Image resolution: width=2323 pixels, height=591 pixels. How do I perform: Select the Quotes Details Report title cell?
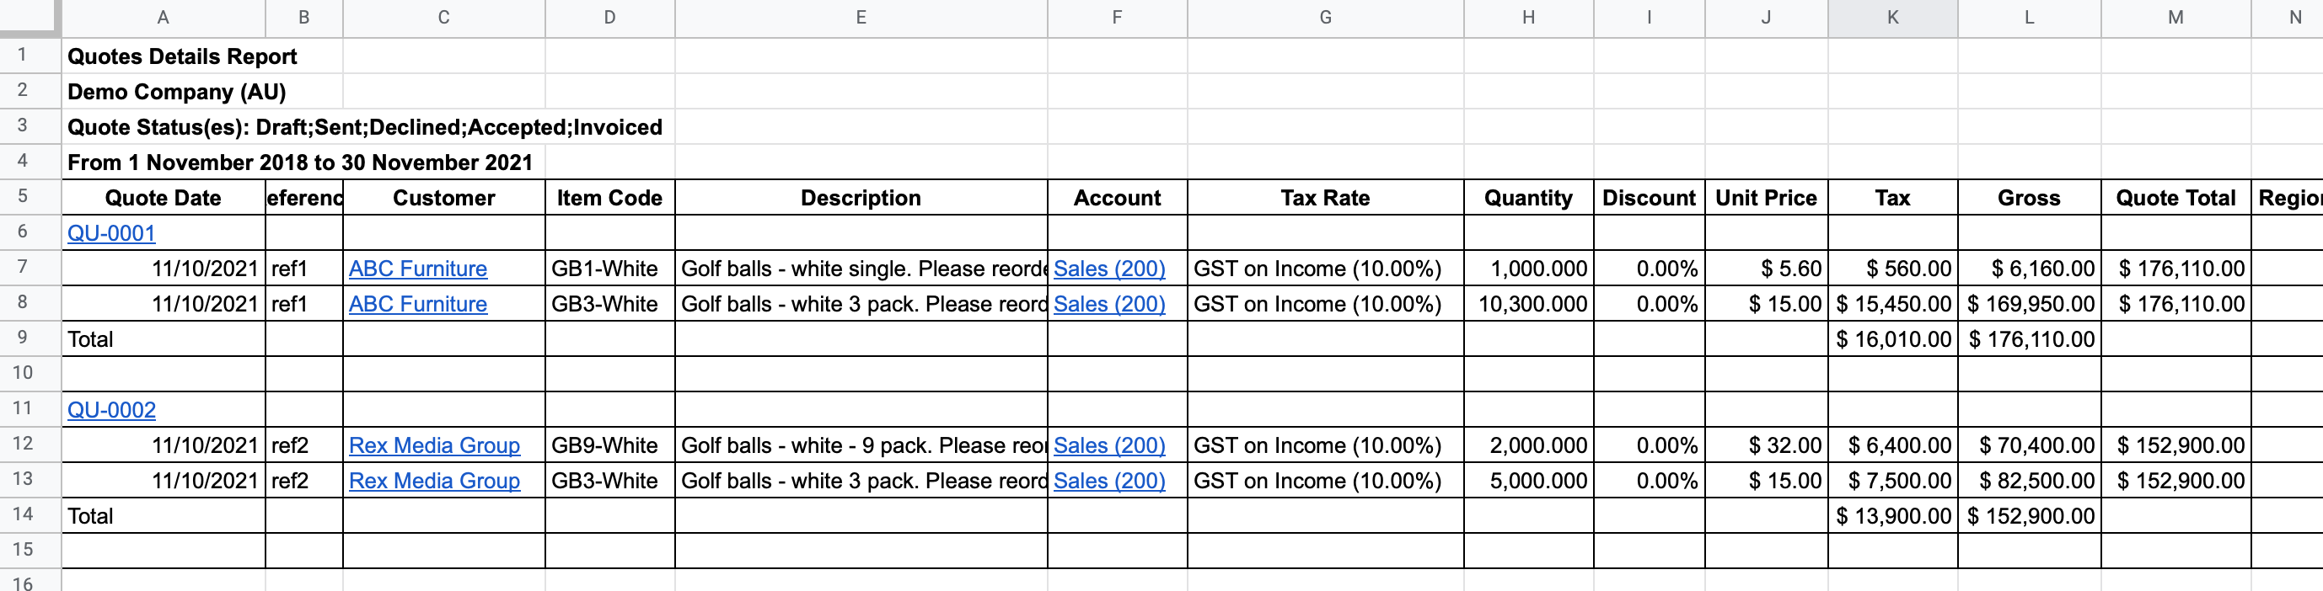pyautogui.click(x=182, y=56)
